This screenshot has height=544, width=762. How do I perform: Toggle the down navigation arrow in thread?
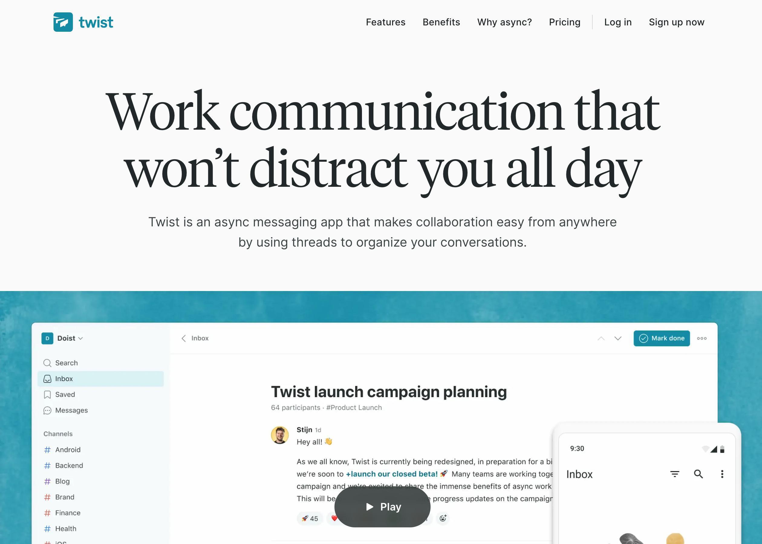pyautogui.click(x=618, y=338)
